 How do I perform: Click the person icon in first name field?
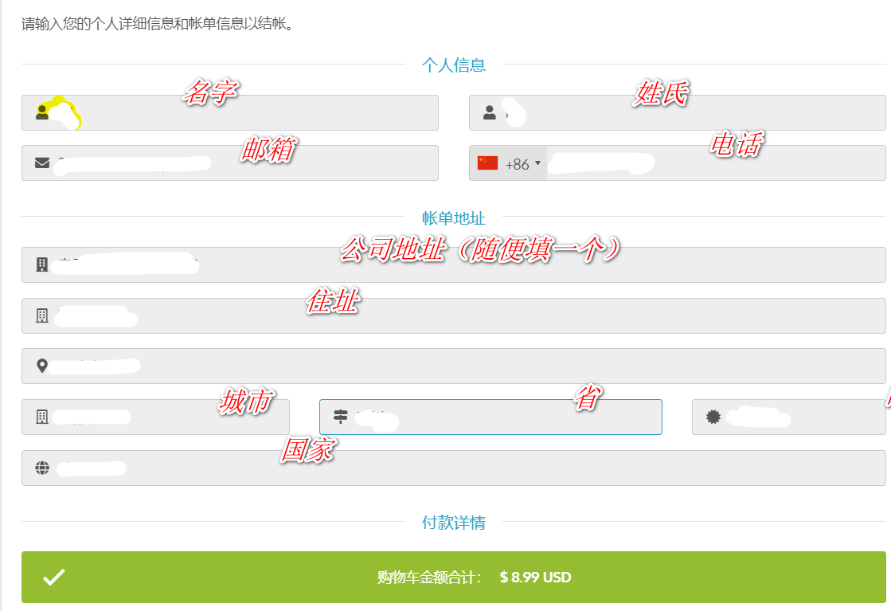pyautogui.click(x=42, y=112)
